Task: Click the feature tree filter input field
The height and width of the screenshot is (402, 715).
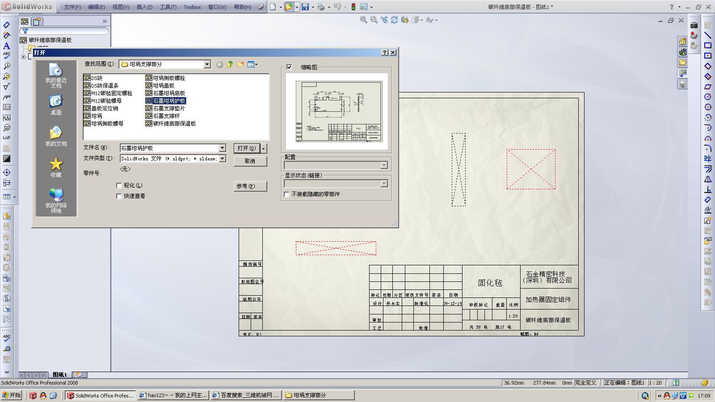Action: (64, 31)
